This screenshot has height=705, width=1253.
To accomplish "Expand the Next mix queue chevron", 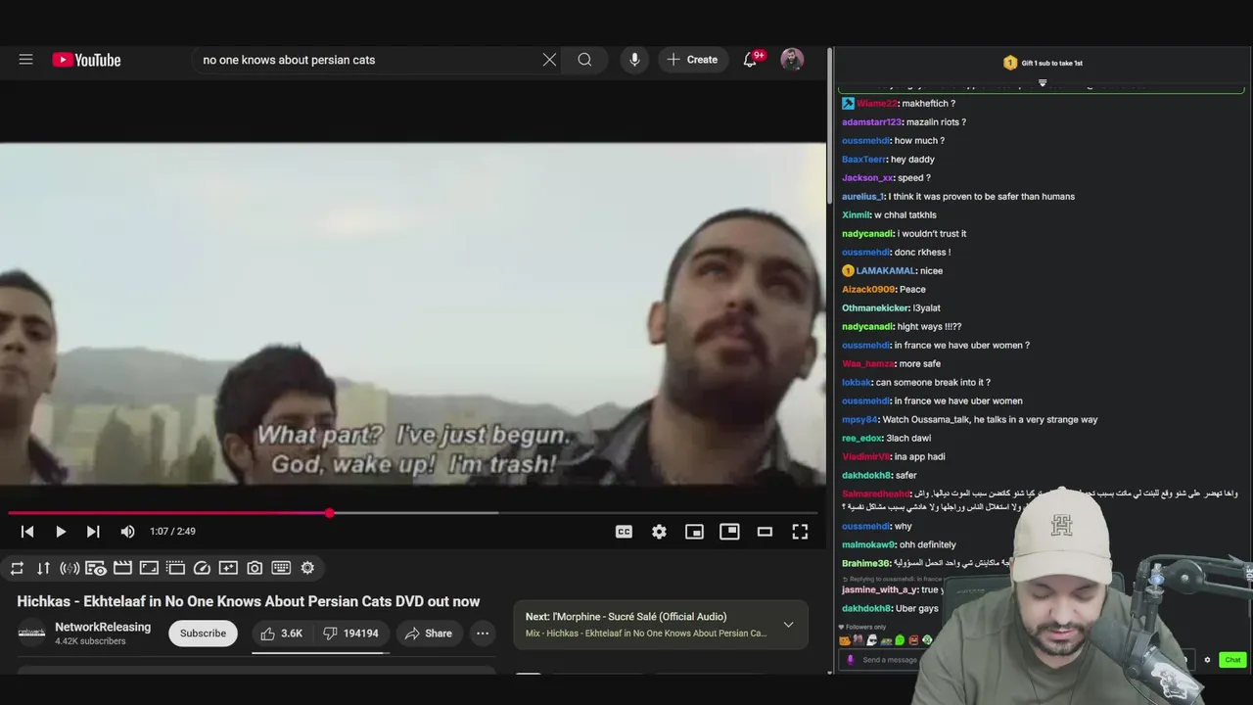I will pos(788,625).
